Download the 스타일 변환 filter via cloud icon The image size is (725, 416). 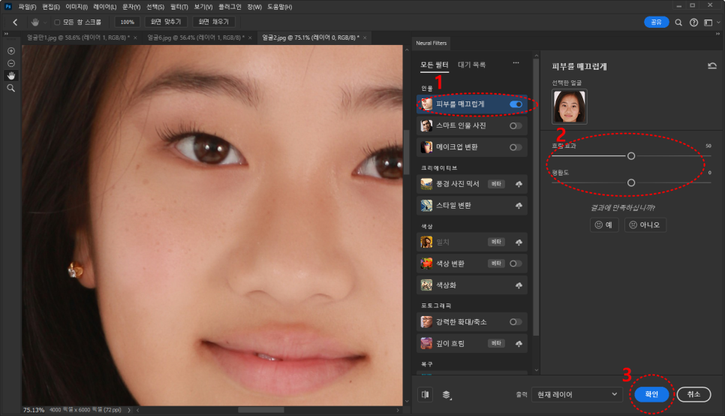point(519,206)
